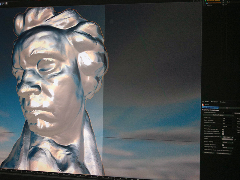Disable the Generatoren auswerten checkbox
Image resolution: width=240 pixels, height=180 pixels.
click(223, 131)
